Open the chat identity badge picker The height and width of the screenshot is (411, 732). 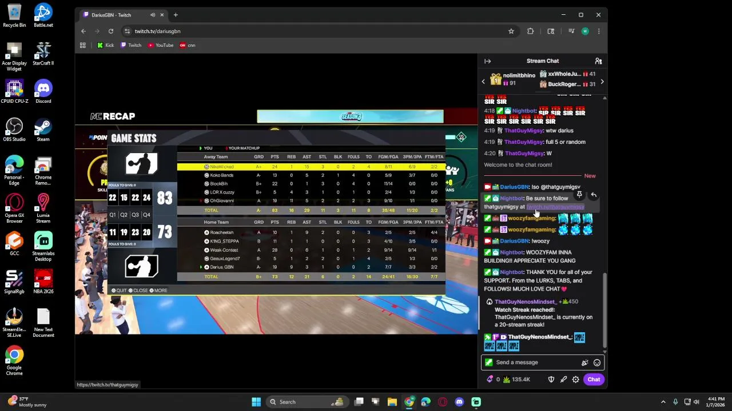coord(488,362)
